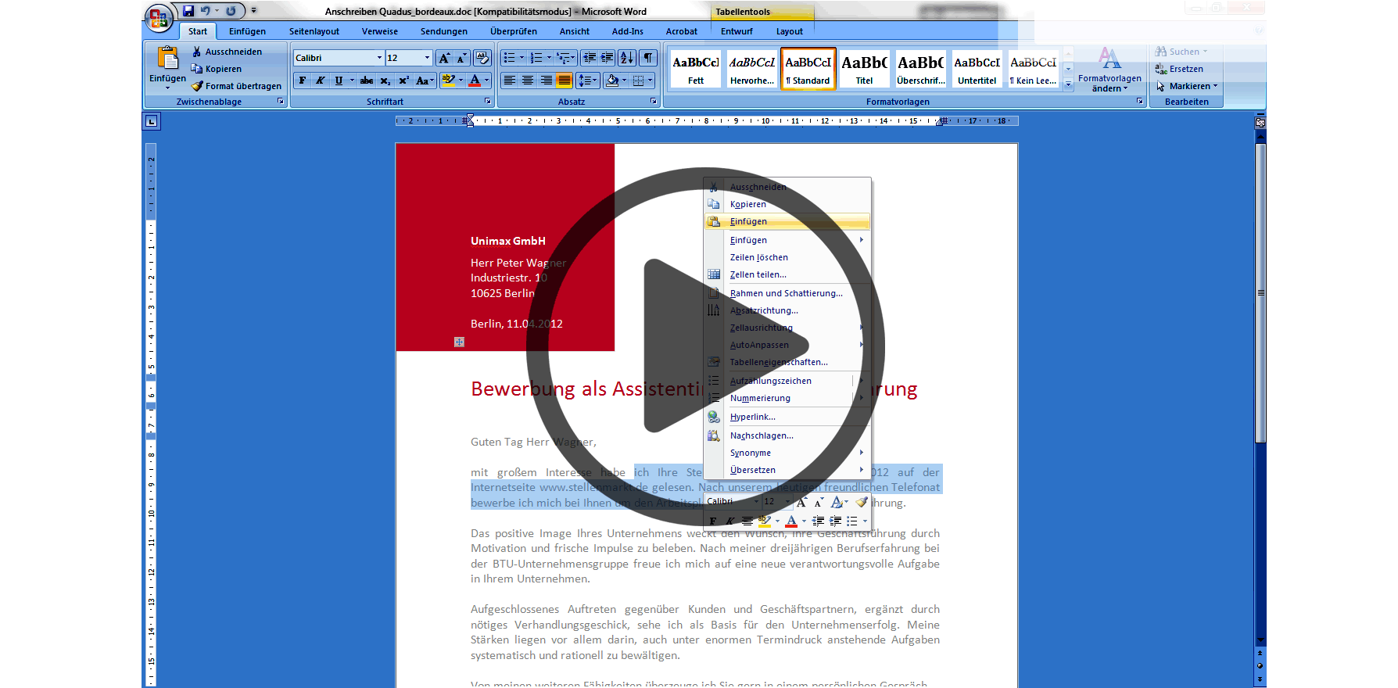Toggle justified text alignment

tap(564, 81)
